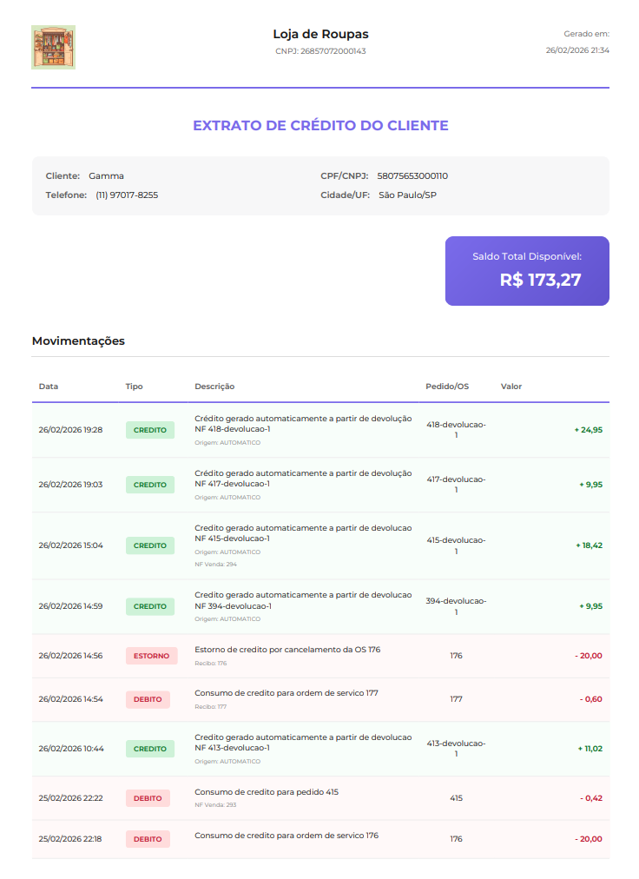
Task: Open the 413-devolucao-1 order link
Action: click(456, 749)
